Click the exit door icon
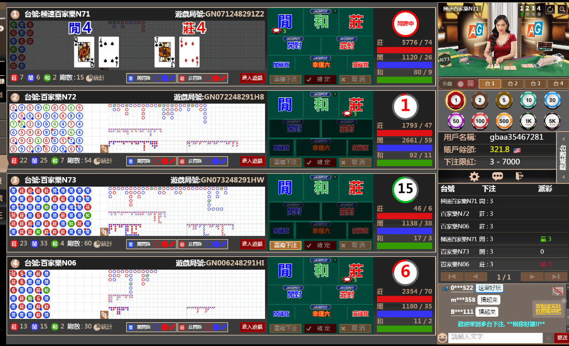 click(519, 176)
